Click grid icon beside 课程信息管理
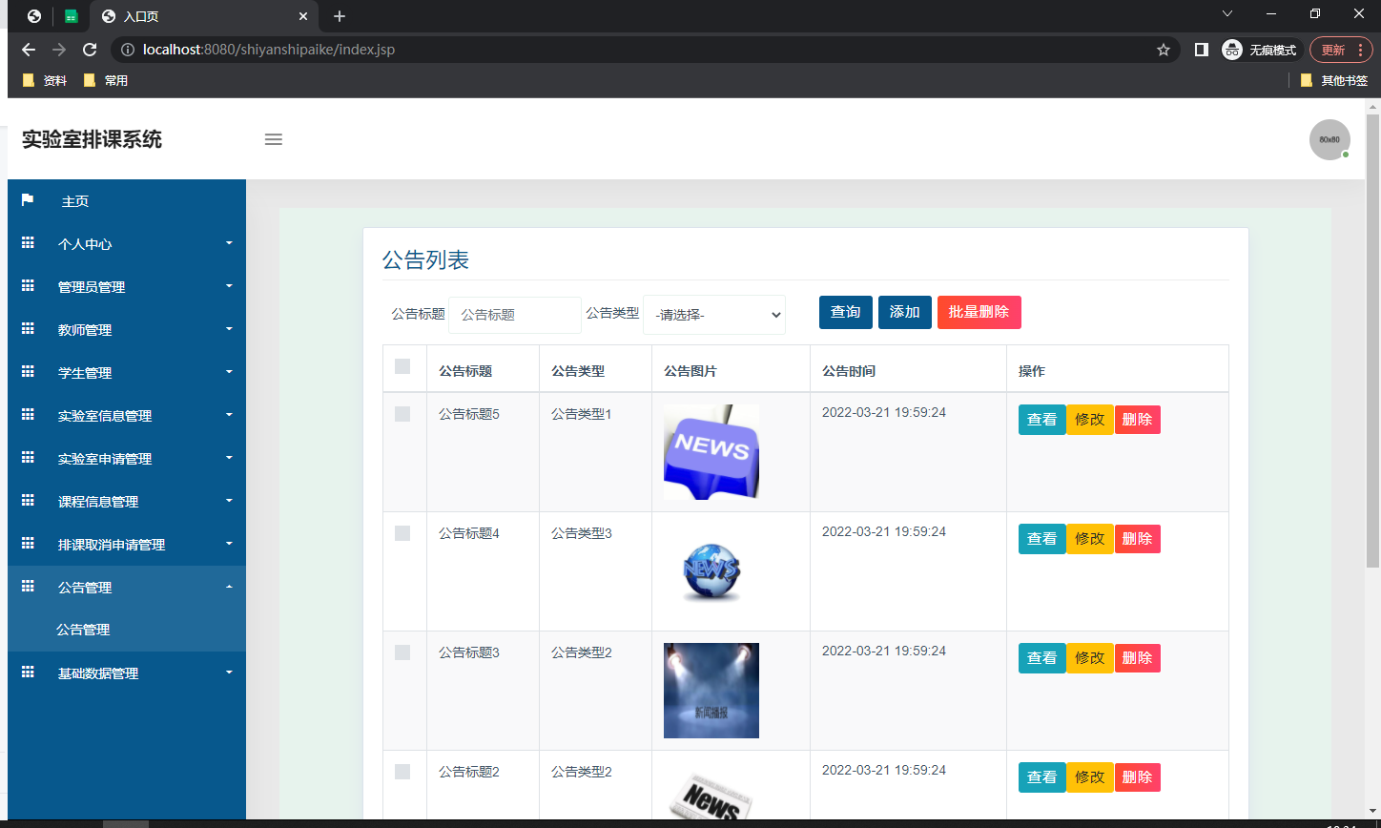Screen dimensions: 1381x828 point(28,501)
